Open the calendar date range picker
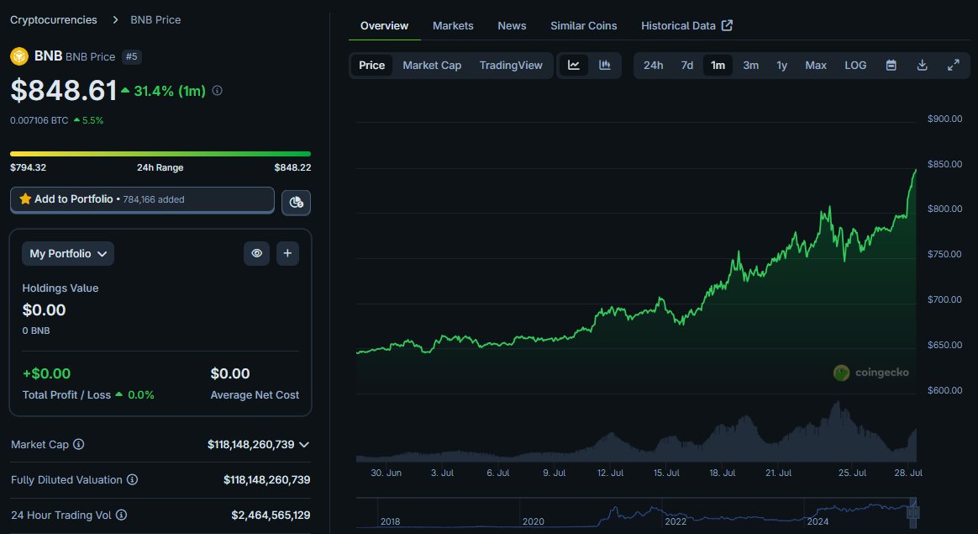Viewport: 978px width, 534px height. pos(891,65)
